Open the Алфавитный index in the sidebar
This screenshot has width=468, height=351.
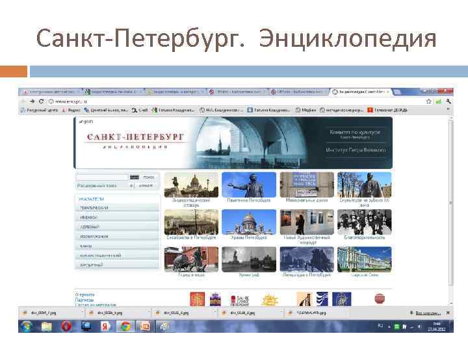117,265
